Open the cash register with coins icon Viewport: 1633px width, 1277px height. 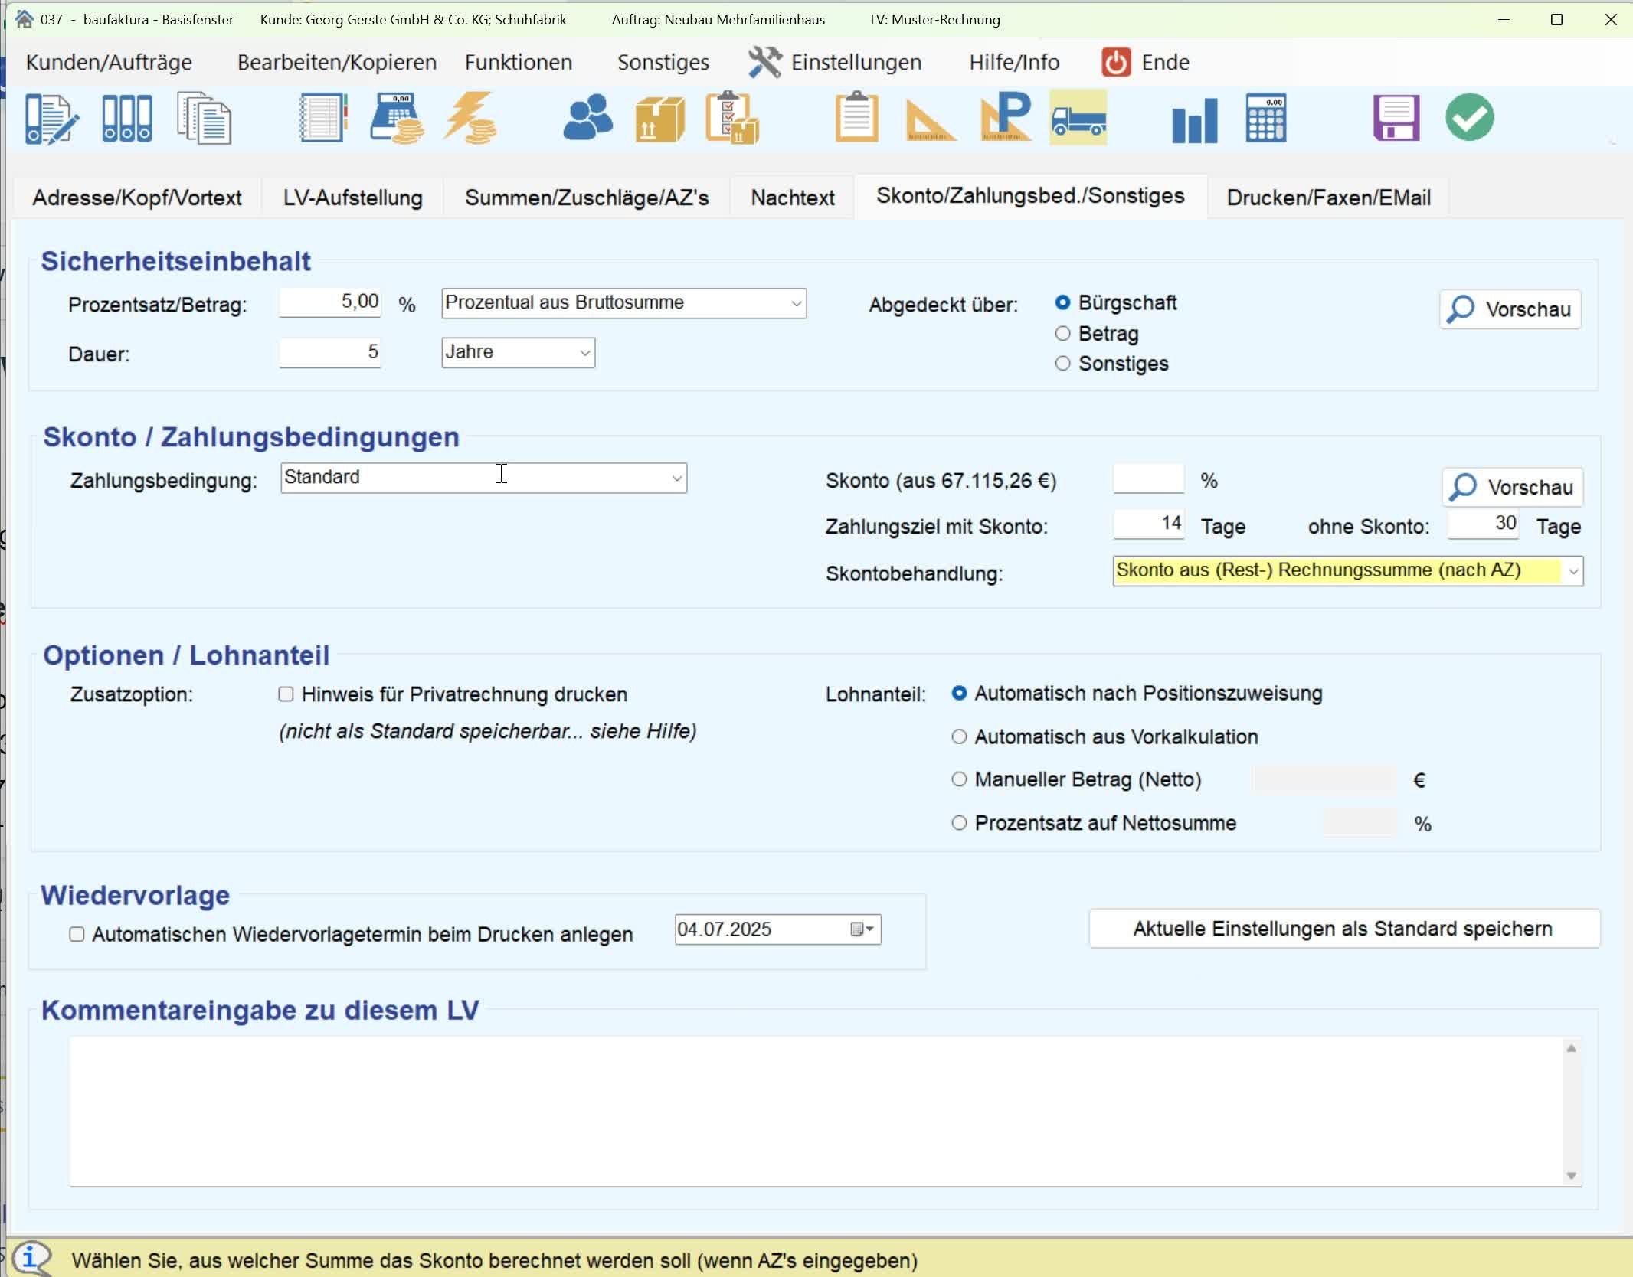[397, 118]
